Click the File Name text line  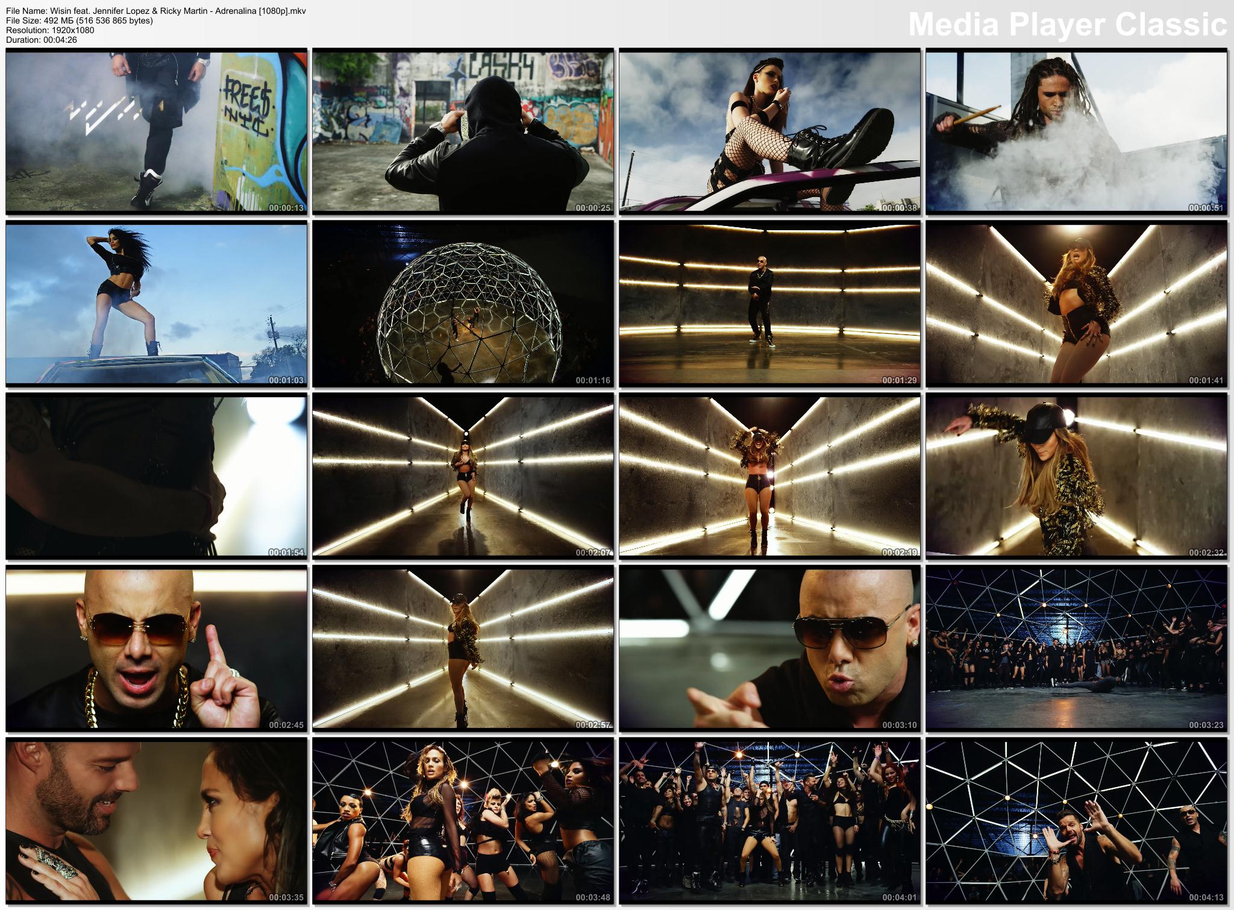[155, 11]
